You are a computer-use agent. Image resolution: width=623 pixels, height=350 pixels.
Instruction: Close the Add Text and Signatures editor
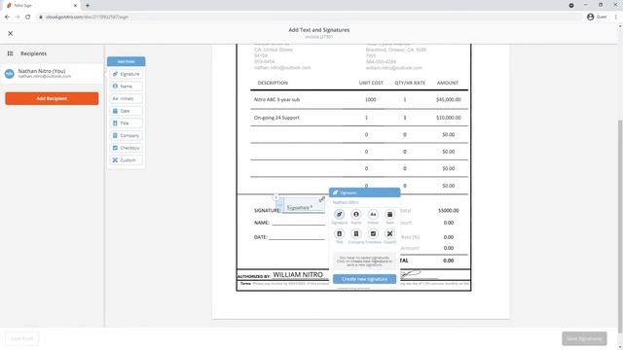click(11, 34)
